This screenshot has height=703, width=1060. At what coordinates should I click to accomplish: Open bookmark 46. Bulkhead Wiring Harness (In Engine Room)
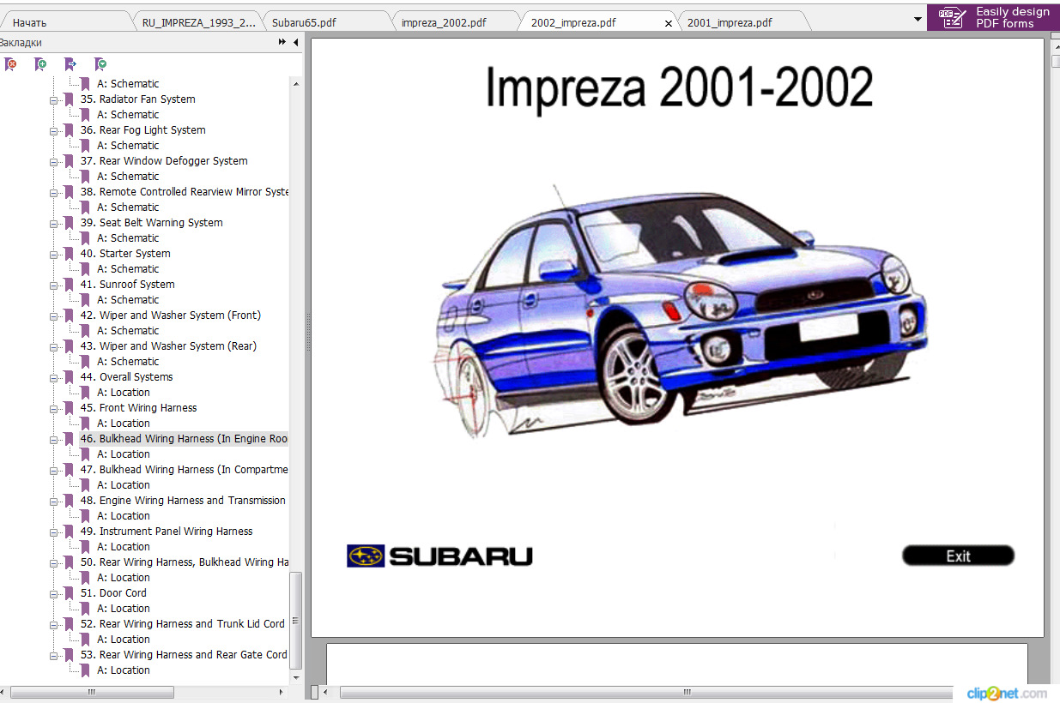coord(184,439)
